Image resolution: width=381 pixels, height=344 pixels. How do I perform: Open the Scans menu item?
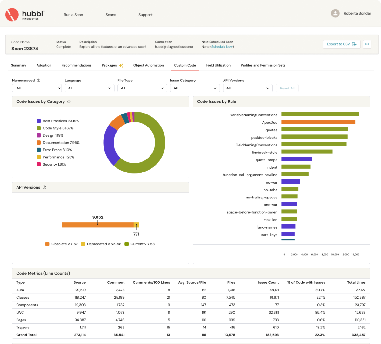(x=111, y=15)
